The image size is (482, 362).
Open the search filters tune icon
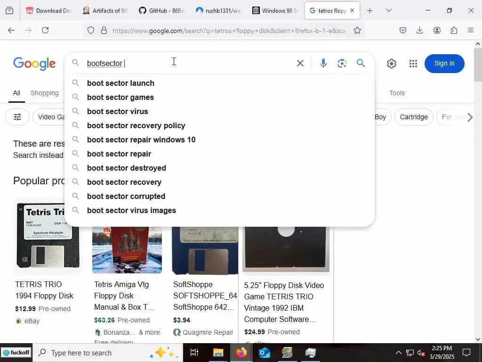pyautogui.click(x=17, y=117)
